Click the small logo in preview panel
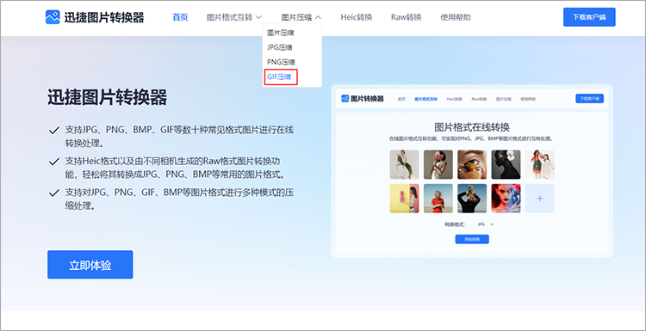This screenshot has height=331, width=646. click(x=345, y=99)
